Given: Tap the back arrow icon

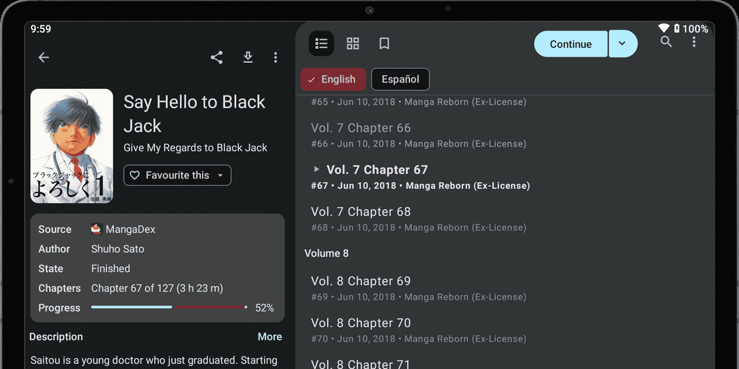Looking at the screenshot, I should (43, 57).
